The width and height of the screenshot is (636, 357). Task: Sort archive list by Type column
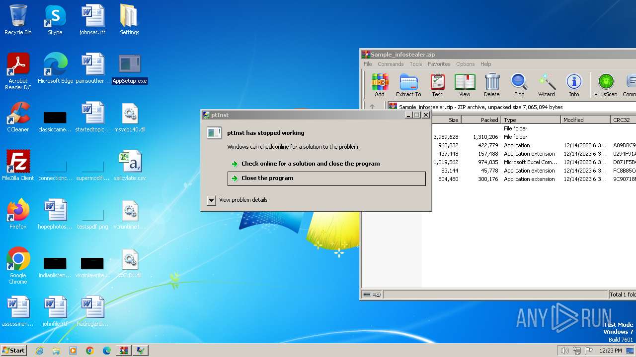point(531,120)
